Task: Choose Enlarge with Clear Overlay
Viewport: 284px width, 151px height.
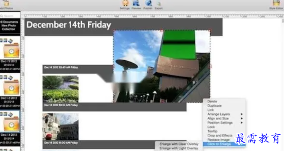Action: (x=179, y=144)
